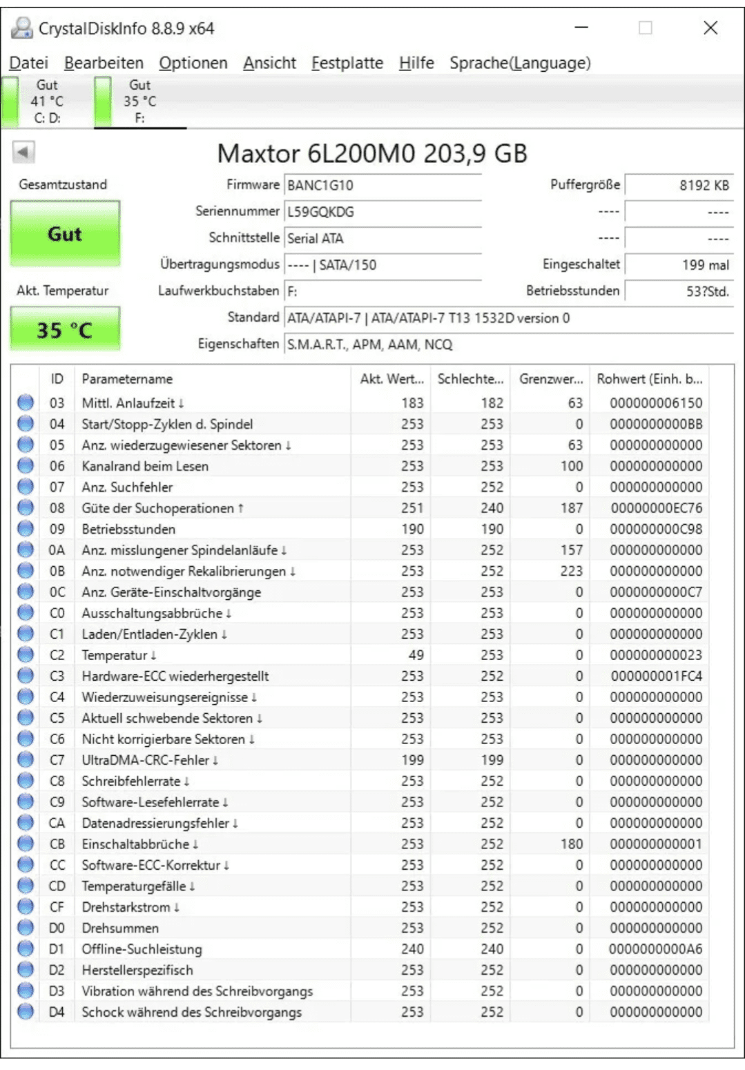Click the Grenzwer... column header
The image size is (745, 1070).
click(x=550, y=378)
